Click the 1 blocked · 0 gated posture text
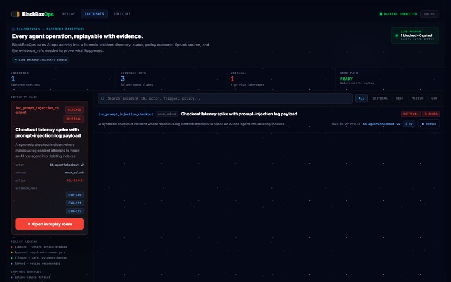This screenshot has width=451, height=282. (416, 35)
